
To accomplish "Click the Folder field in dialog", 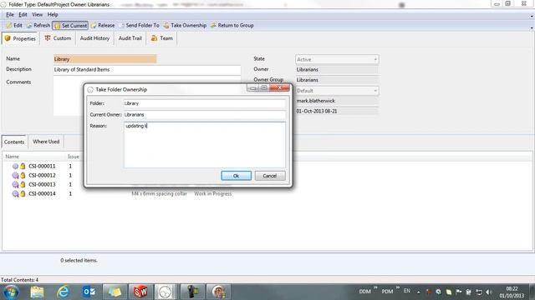I will 204,103.
